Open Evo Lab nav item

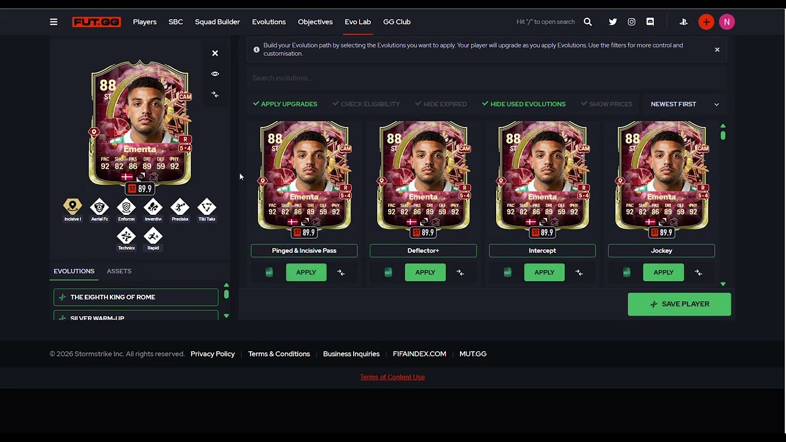tap(358, 22)
